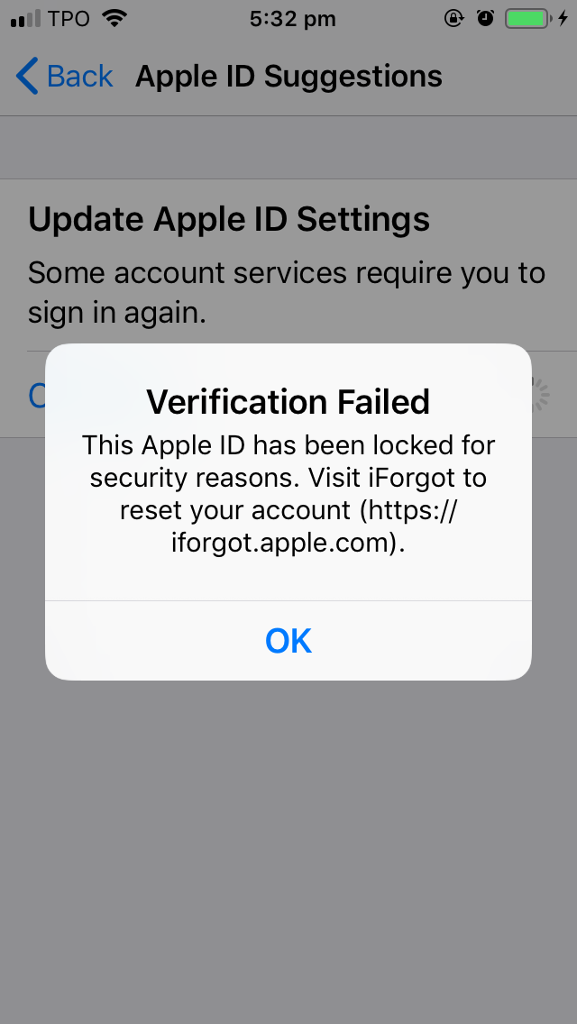Tap the alarm clock status icon
Viewport: 577px width, 1024px height.
coord(485,18)
